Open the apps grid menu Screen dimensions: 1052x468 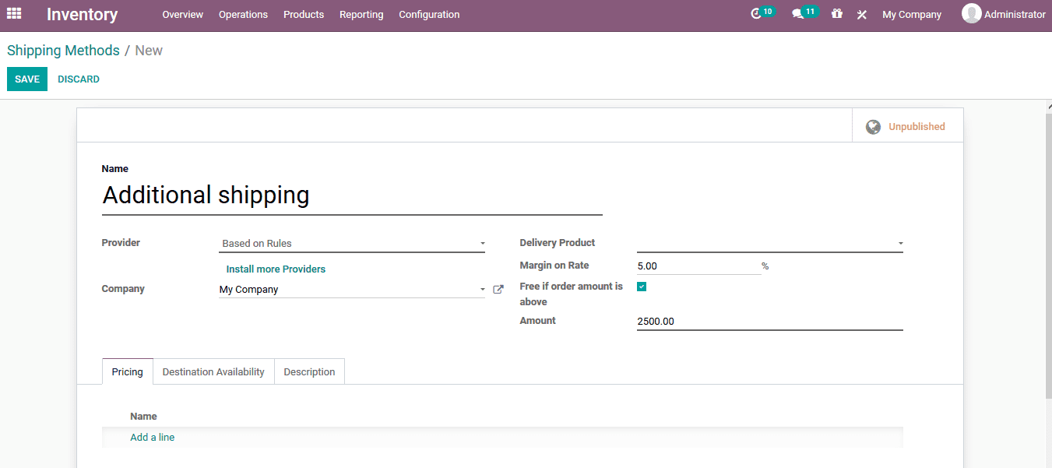14,13
